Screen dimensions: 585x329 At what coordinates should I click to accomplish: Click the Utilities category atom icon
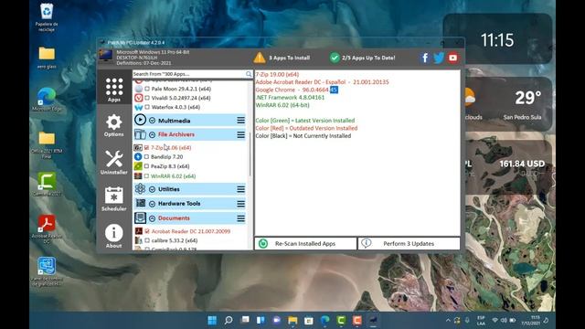[x=140, y=189]
